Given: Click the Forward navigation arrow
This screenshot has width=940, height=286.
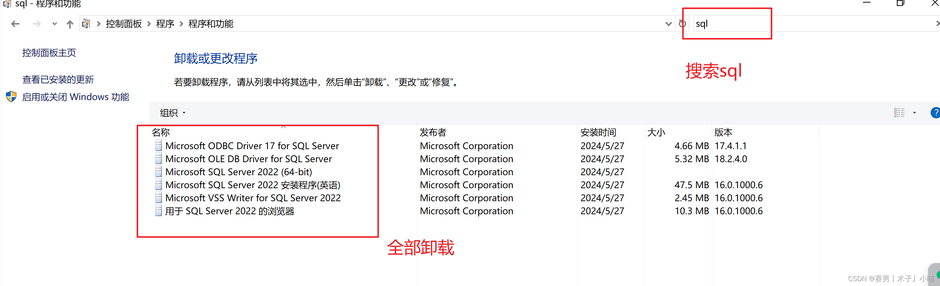Looking at the screenshot, I should tap(36, 24).
